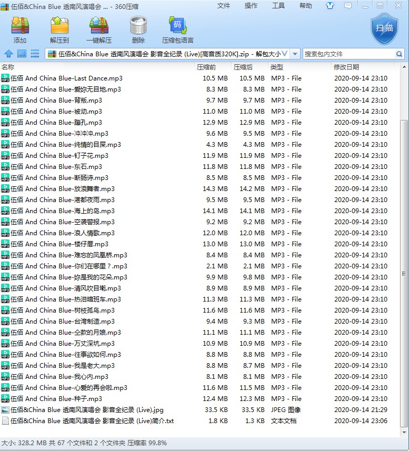Expand the path bar dropdown arrow

point(295,54)
